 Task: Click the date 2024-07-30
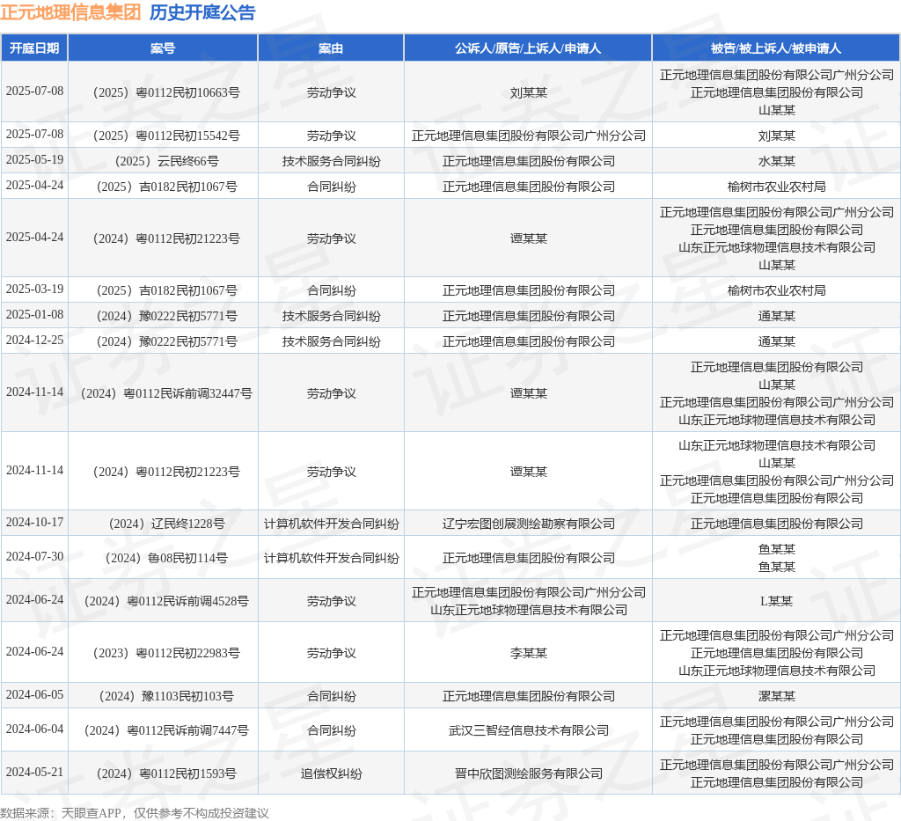(x=34, y=557)
